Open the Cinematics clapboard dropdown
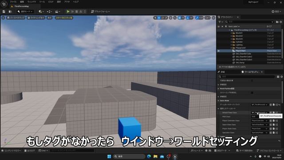The image size is (284, 160). [x=58, y=12]
